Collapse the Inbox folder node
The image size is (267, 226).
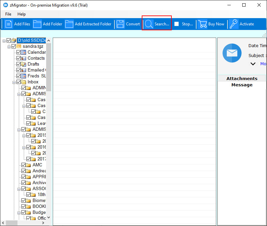tap(14, 83)
